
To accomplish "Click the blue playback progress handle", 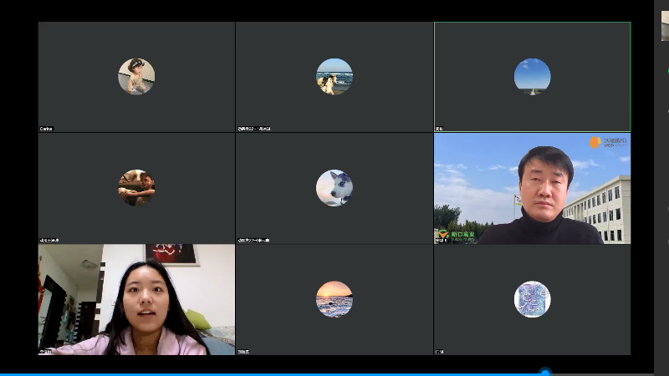I will point(545,373).
